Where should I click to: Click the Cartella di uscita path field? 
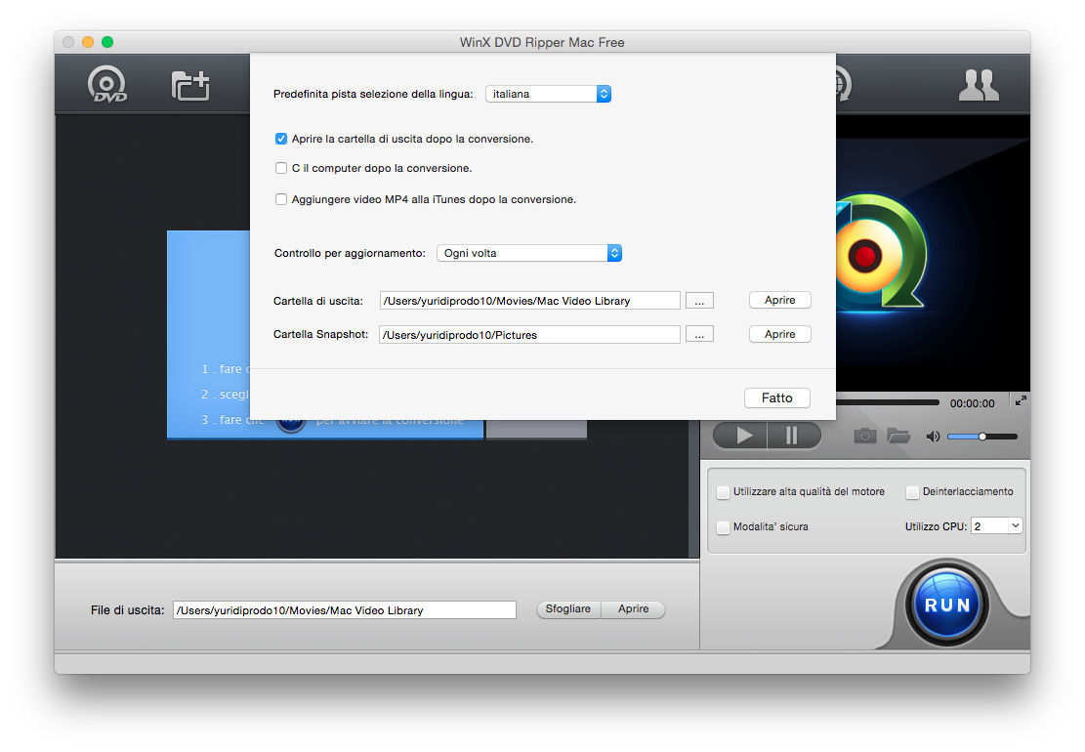point(530,301)
